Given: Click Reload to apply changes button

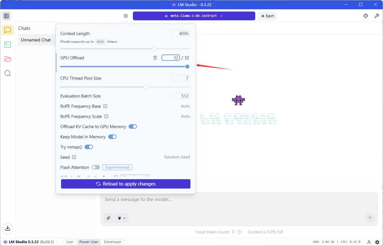Looking at the screenshot, I should [126, 184].
